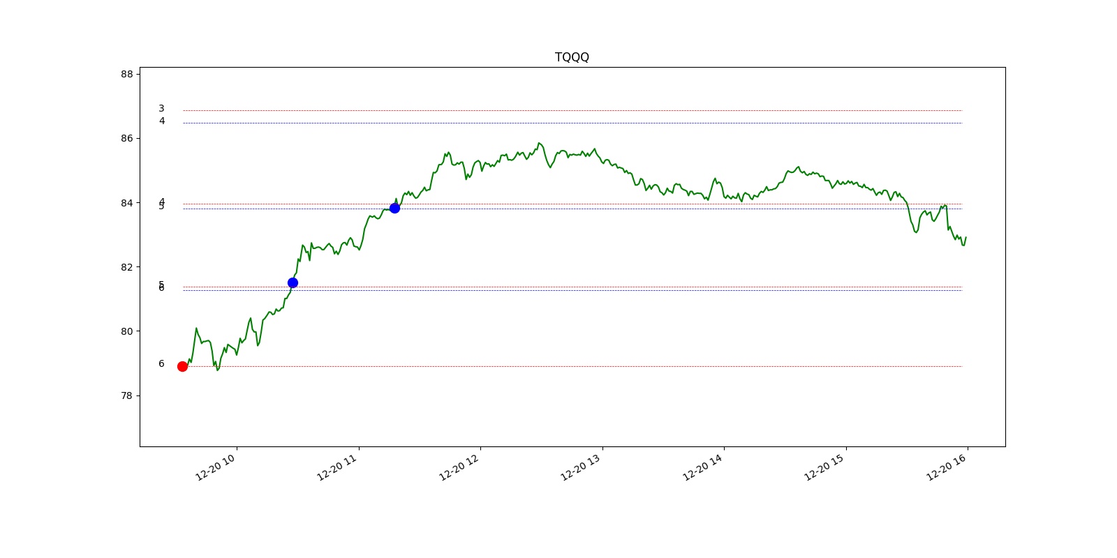Click the 80 y-axis tick label
The width and height of the screenshot is (1117, 558).
pos(126,331)
